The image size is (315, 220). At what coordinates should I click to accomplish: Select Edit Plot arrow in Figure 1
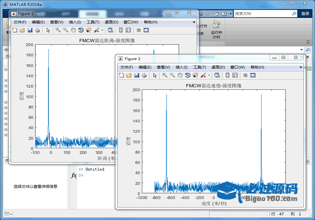coord(48,30)
